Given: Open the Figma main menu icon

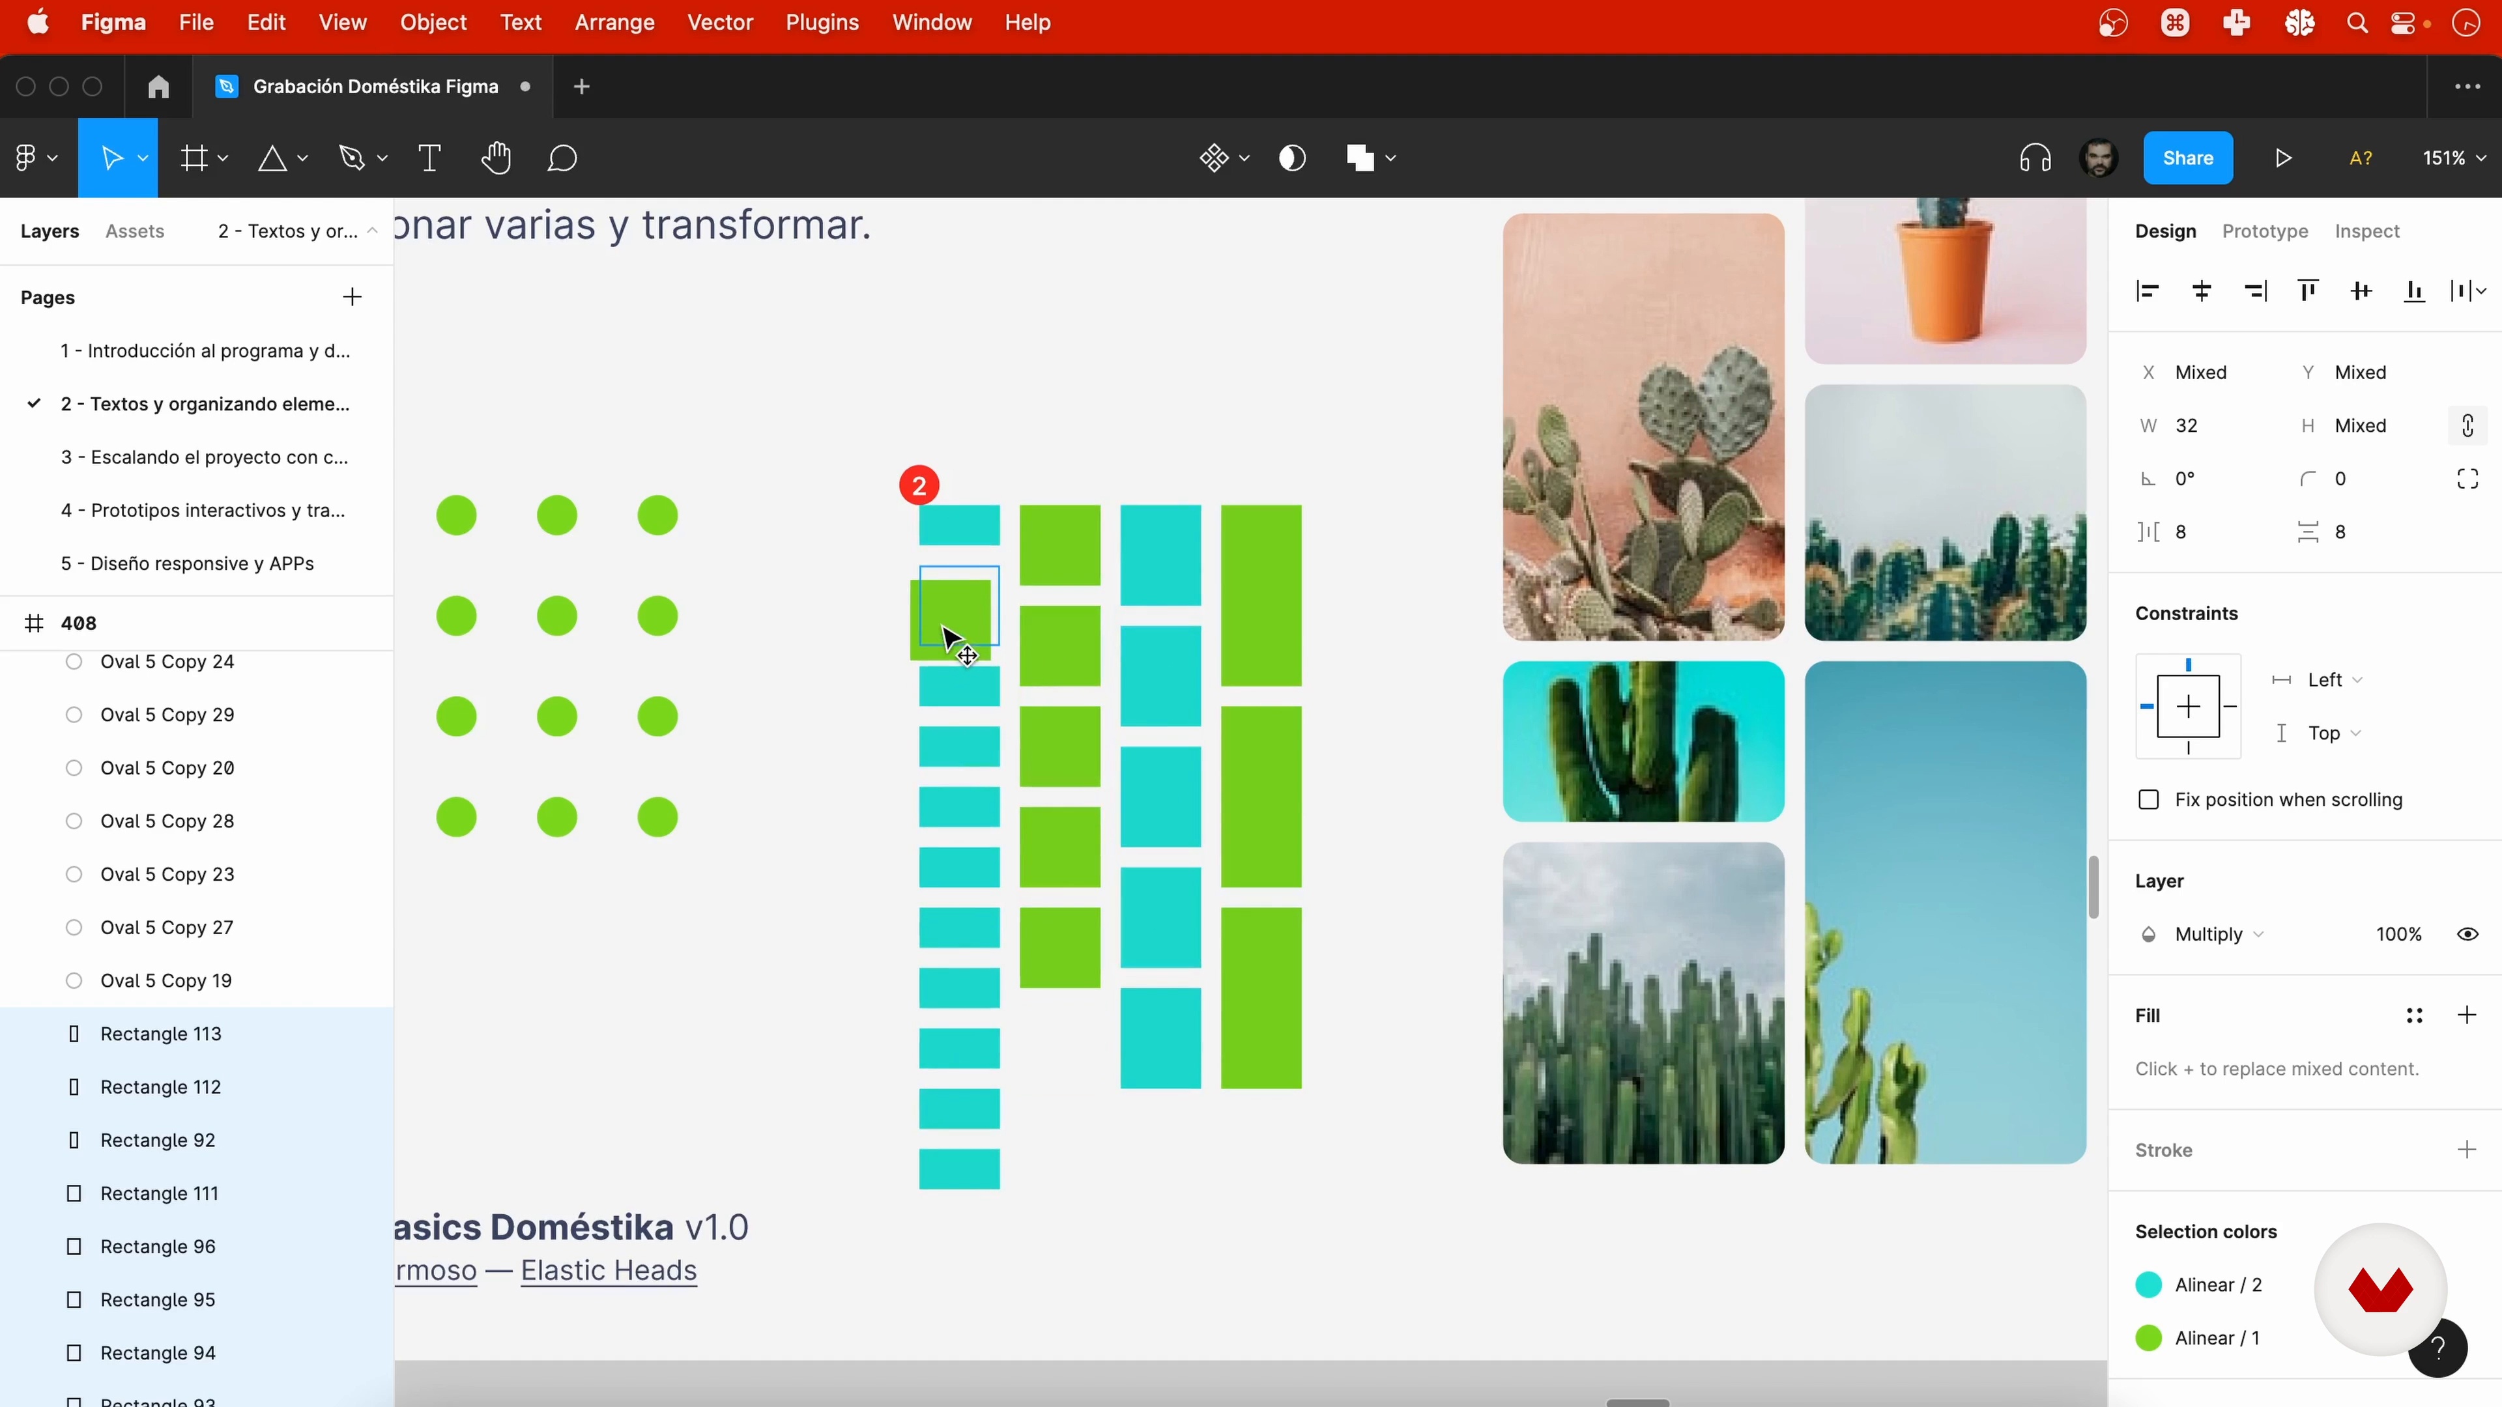Looking at the screenshot, I should click(x=25, y=157).
